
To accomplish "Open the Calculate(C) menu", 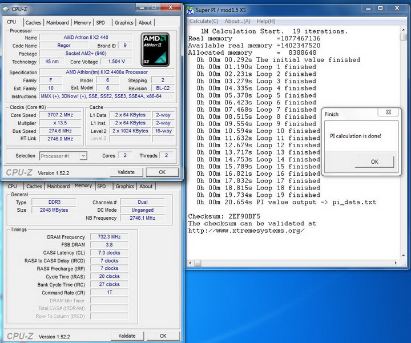I will click(x=204, y=21).
